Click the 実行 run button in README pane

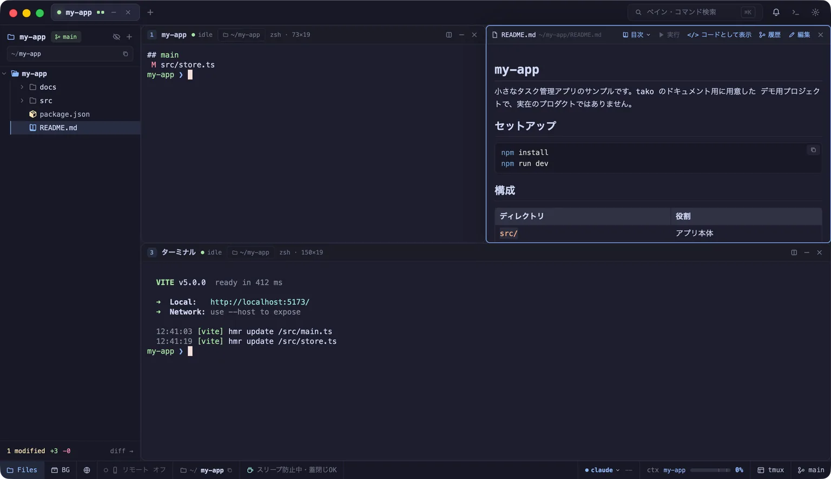point(669,35)
